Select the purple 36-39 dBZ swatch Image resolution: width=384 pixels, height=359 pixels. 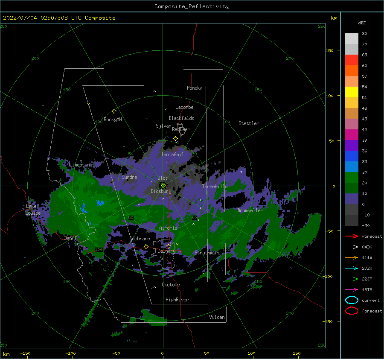pos(352,146)
